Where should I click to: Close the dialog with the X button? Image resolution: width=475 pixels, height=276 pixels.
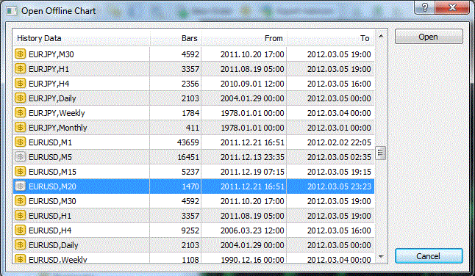pyautogui.click(x=452, y=7)
